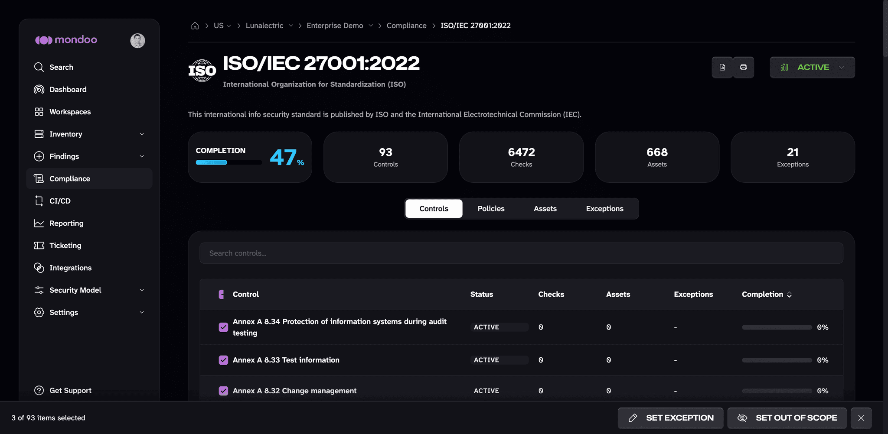Screen dimensions: 888x434
Task: Click the Mondoo logo
Action: [66, 40]
